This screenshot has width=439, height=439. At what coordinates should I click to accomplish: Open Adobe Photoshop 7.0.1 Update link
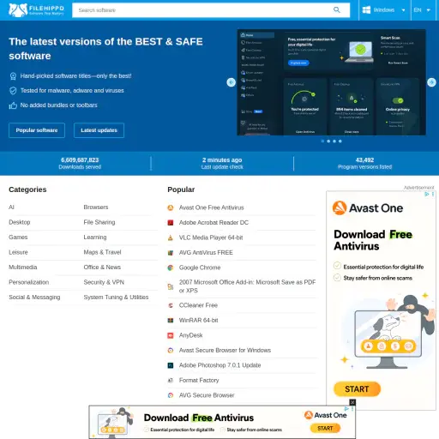220,365
